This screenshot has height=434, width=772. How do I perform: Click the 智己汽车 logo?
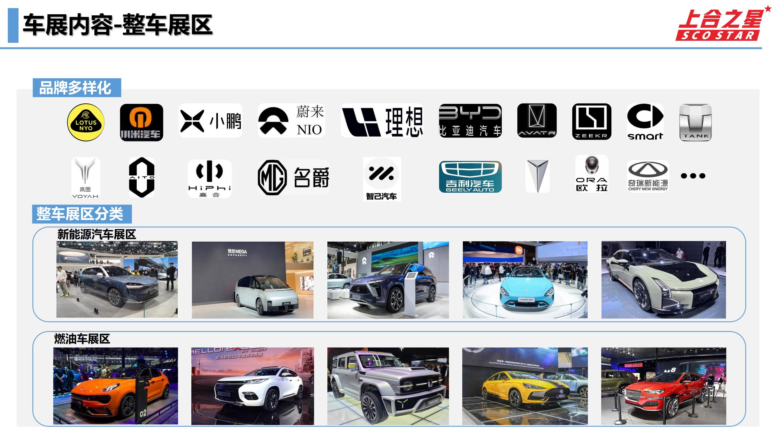382,179
